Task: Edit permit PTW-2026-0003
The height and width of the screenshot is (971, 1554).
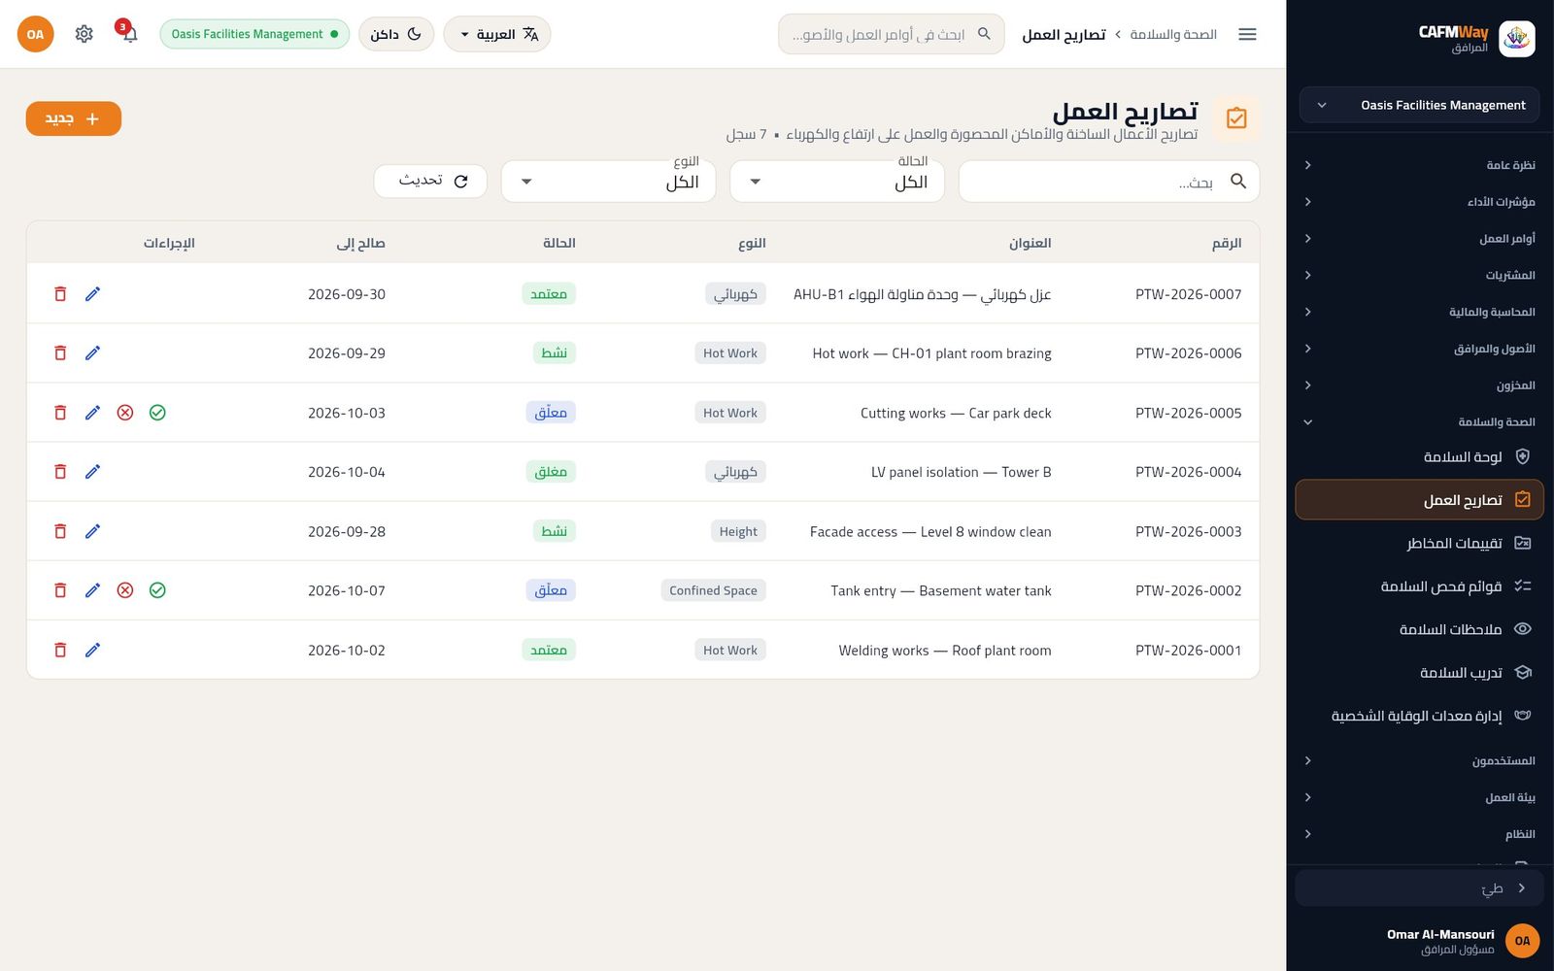Action: [92, 531]
